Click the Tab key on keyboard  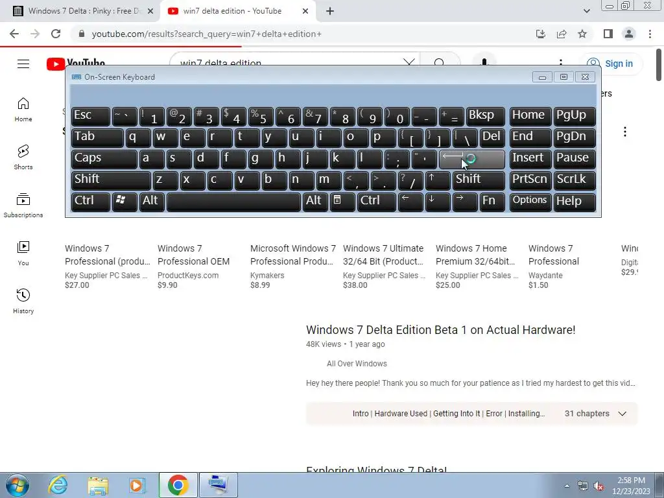(x=97, y=137)
